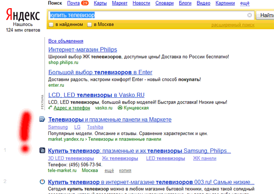The height and width of the screenshot is (194, 274).
Task: Click the Яндекс logo
Action: click(23, 15)
